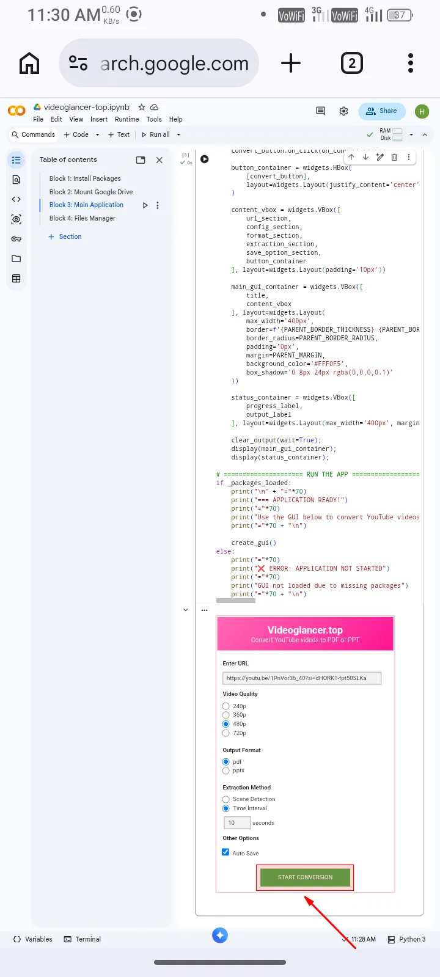This screenshot has width=440, height=977.
Task: Open the View menu
Action: (x=76, y=119)
